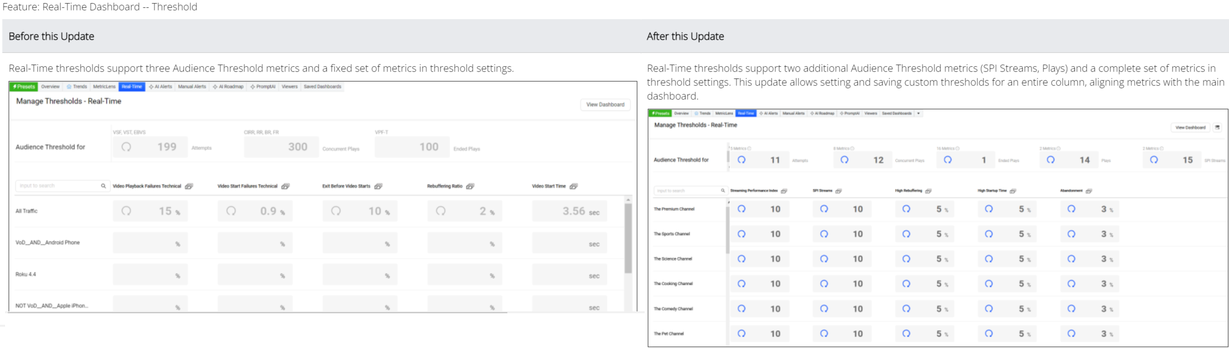The image size is (1229, 349).
Task: Reset the 15 SPI Streams audience threshold
Action: [x=1153, y=160]
